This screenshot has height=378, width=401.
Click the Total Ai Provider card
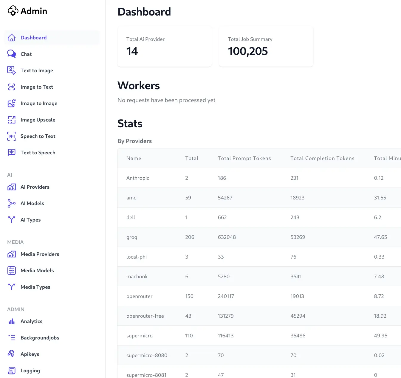tap(165, 47)
